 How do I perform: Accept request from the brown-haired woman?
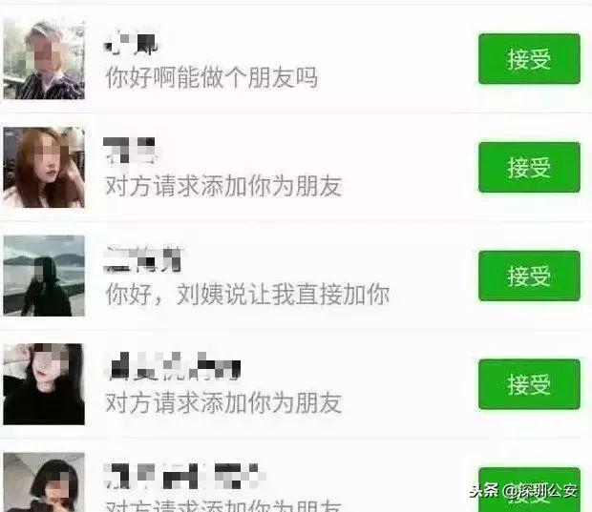tap(529, 167)
